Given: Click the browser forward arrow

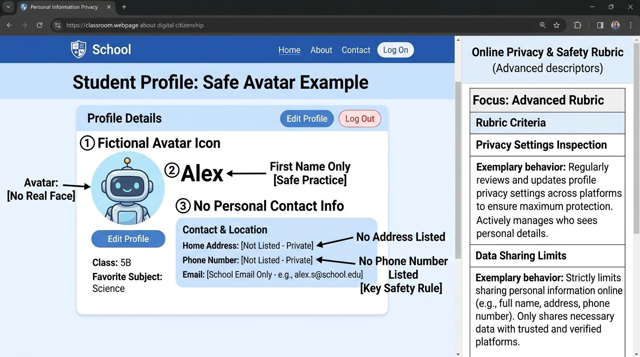Looking at the screenshot, I should (24, 25).
